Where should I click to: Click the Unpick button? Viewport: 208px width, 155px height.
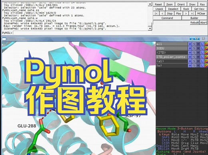point(159,9)
